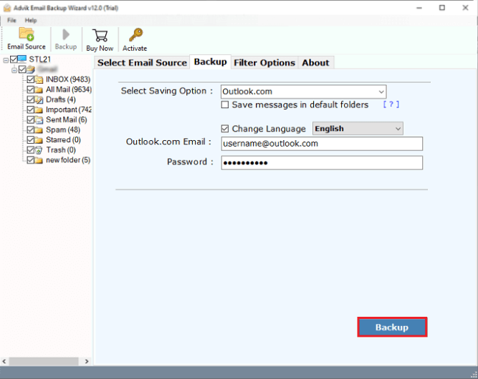Viewport: 478px width, 379px height.
Task: Click the Trash bin icon
Action: (x=39, y=150)
